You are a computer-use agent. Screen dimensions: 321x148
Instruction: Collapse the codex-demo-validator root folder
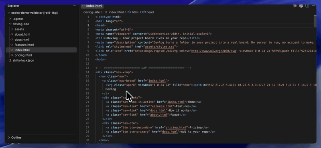8,13
